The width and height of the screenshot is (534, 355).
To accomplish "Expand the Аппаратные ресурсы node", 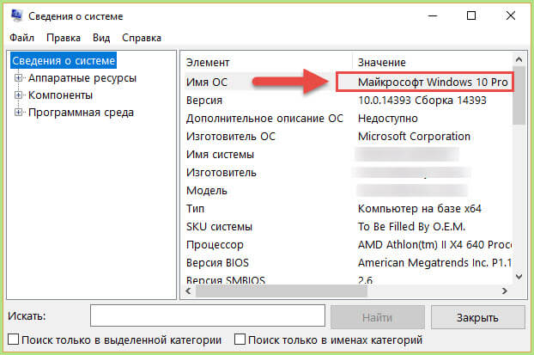I will tap(17, 78).
